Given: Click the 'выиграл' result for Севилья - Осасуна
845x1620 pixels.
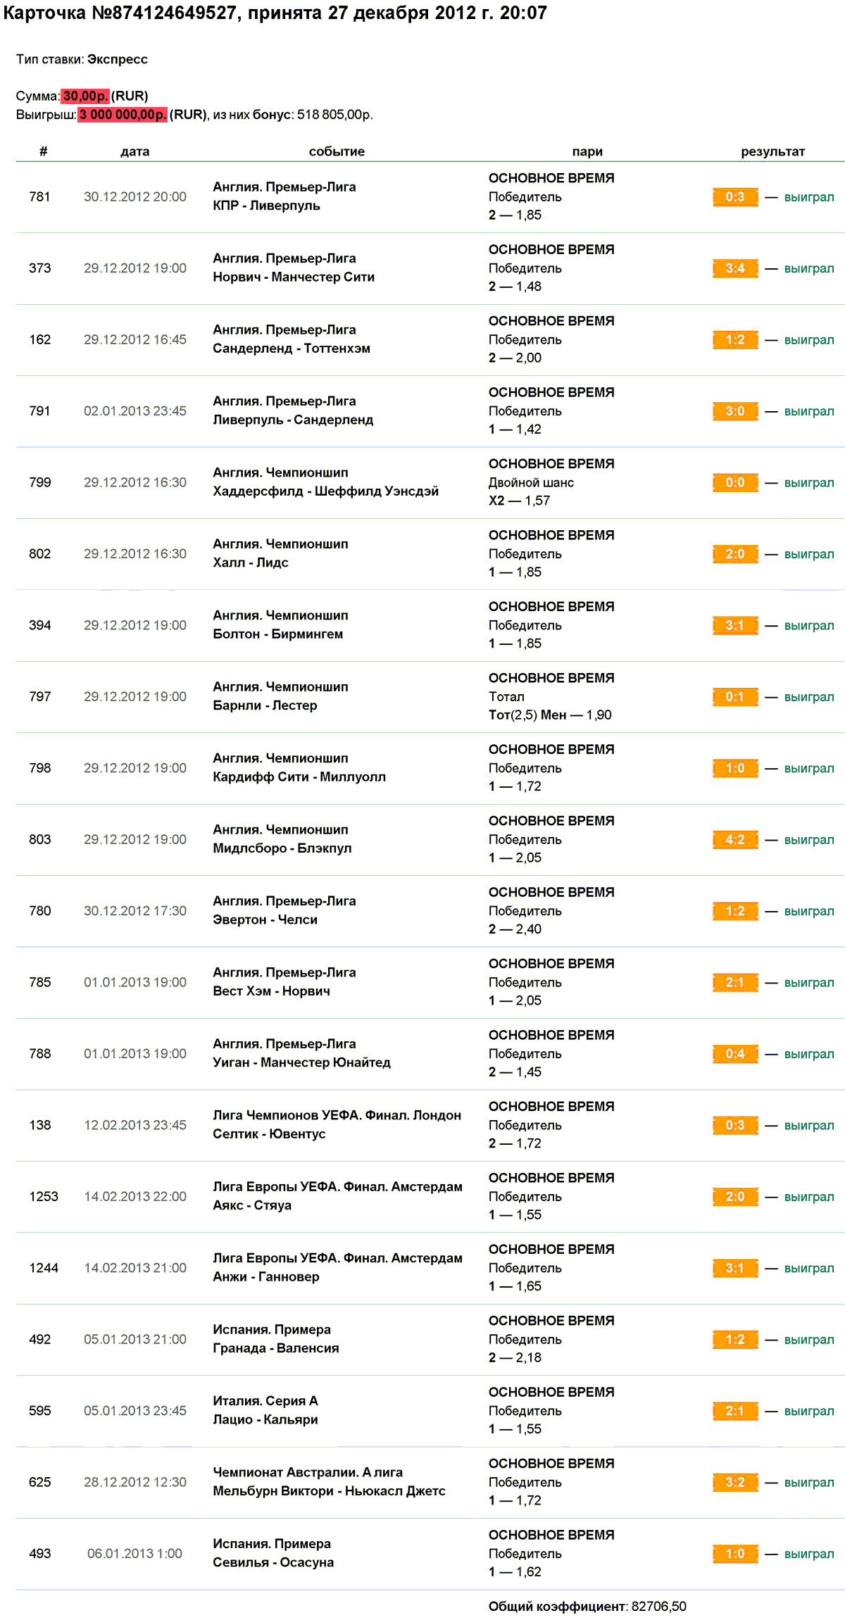Looking at the screenshot, I should (809, 1554).
